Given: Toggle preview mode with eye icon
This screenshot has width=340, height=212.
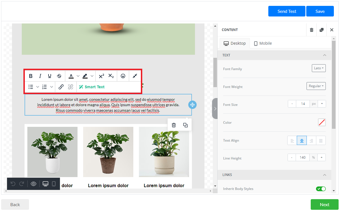Looking at the screenshot, I should 33,184.
